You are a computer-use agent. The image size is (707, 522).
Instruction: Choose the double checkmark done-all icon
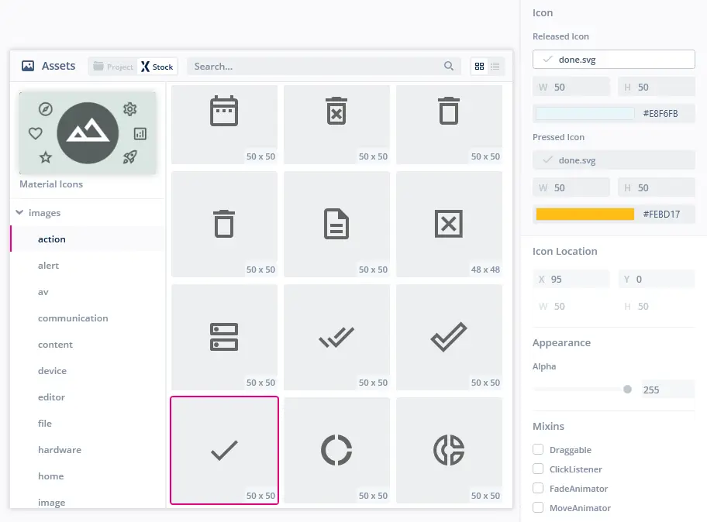coord(336,337)
